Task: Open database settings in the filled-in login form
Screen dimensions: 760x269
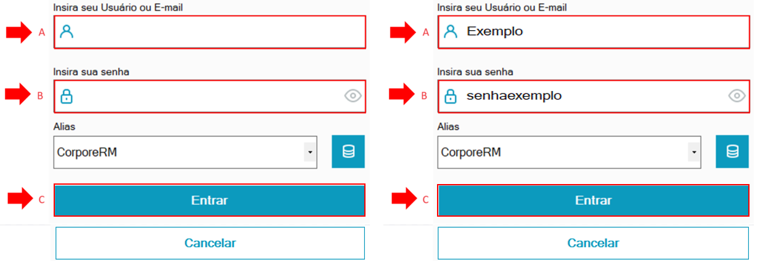Action: pos(732,151)
